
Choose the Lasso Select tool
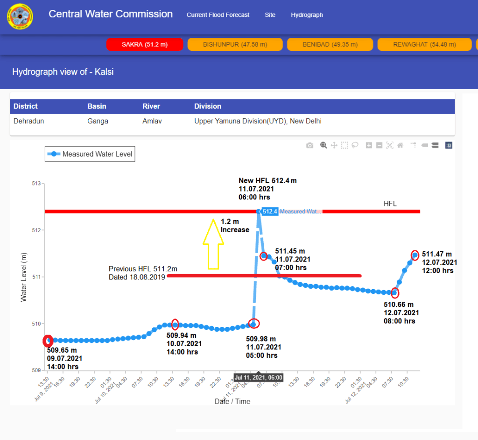click(355, 145)
